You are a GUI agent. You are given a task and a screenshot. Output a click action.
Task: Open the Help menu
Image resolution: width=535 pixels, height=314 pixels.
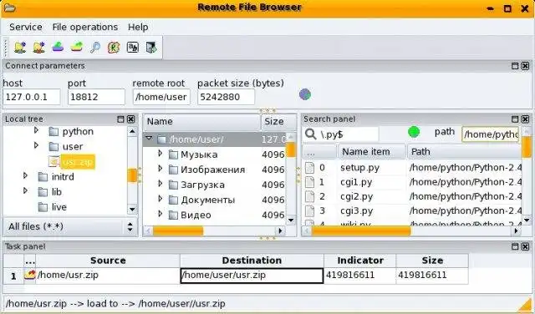(138, 27)
